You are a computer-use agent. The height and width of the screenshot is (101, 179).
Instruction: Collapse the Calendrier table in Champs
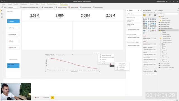[x=158, y=31]
